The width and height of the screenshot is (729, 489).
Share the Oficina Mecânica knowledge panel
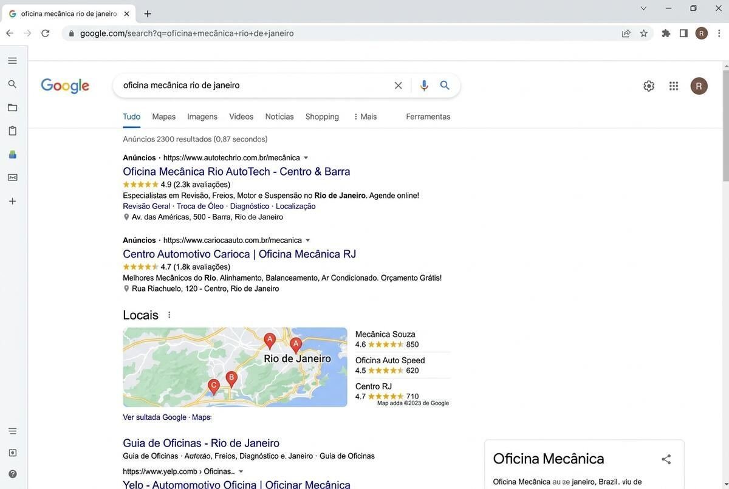(x=666, y=459)
